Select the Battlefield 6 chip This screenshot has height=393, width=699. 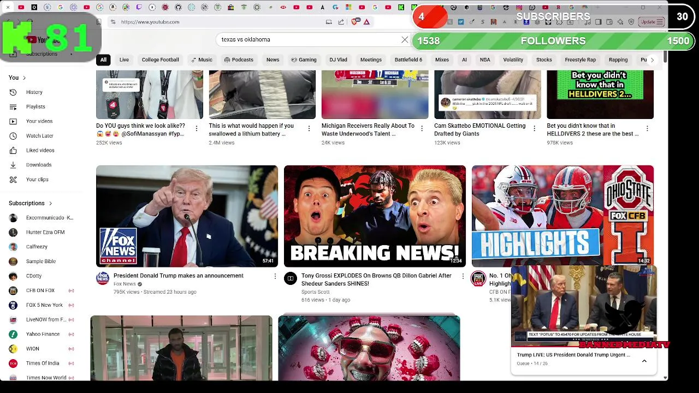tap(408, 59)
